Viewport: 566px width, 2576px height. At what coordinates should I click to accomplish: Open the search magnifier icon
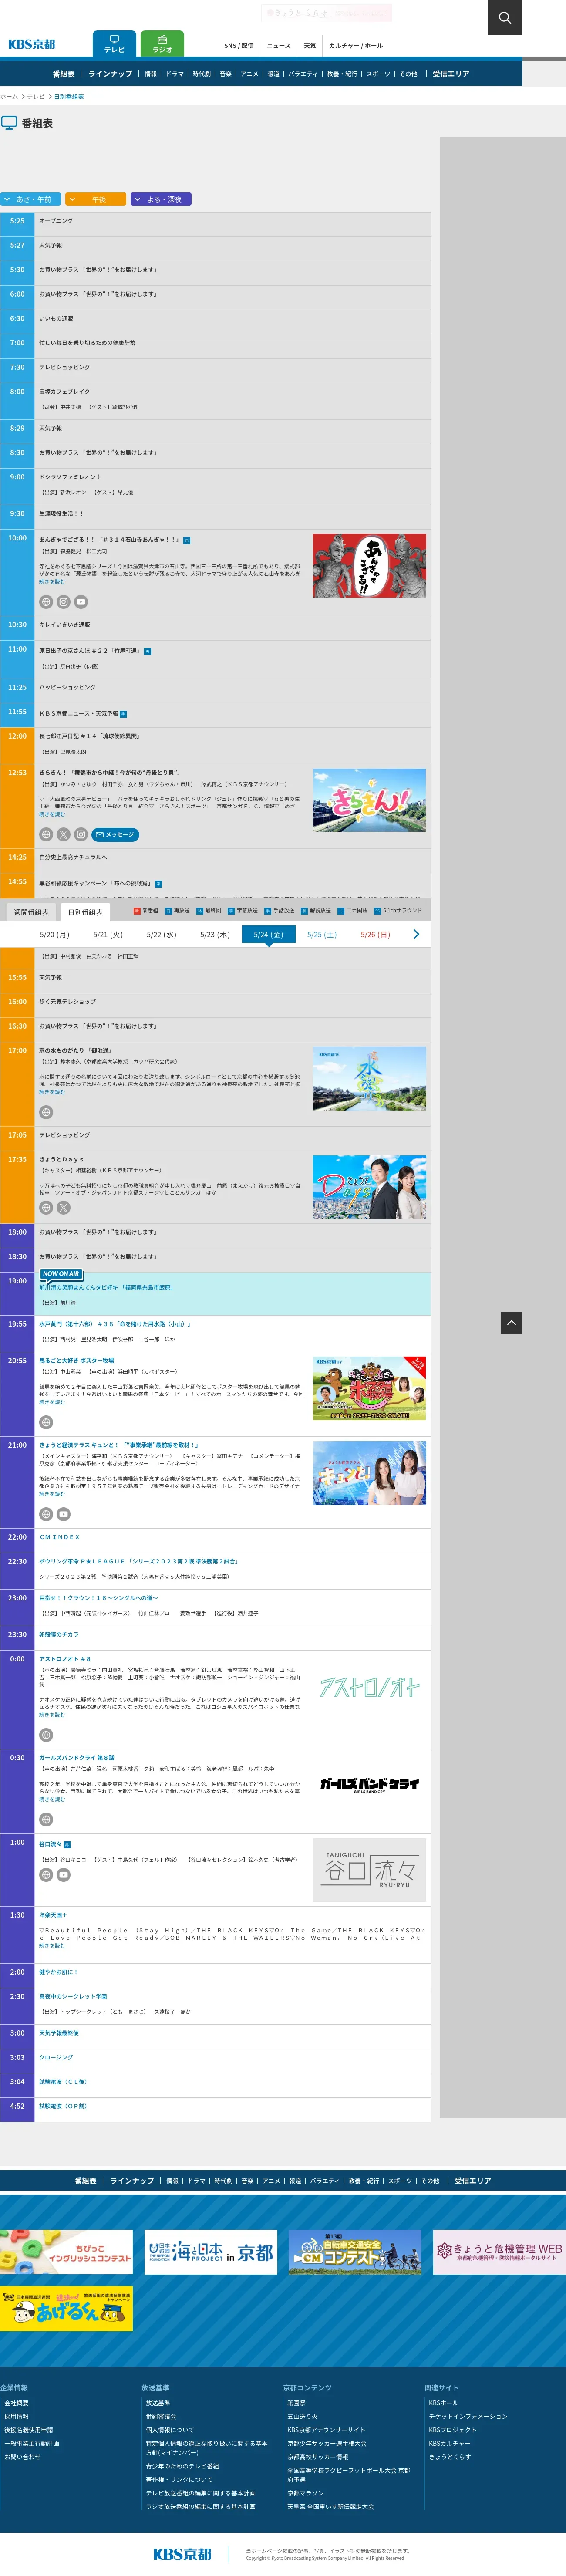504,17
